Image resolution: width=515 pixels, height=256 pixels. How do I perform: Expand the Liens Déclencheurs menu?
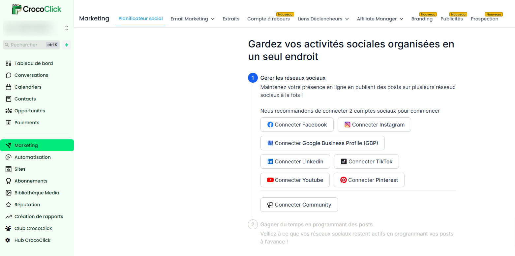click(x=323, y=19)
